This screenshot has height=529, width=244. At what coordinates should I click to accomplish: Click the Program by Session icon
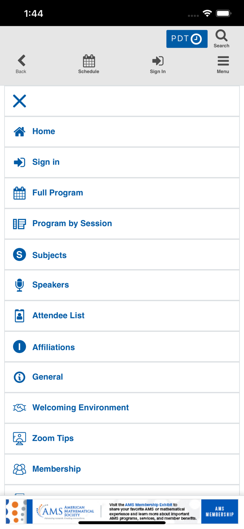20,224
